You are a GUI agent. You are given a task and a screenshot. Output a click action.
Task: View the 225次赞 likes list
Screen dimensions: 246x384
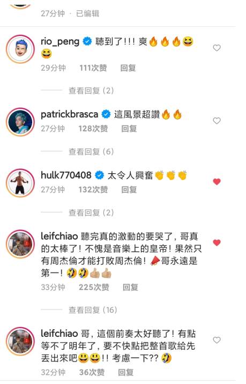(94, 287)
